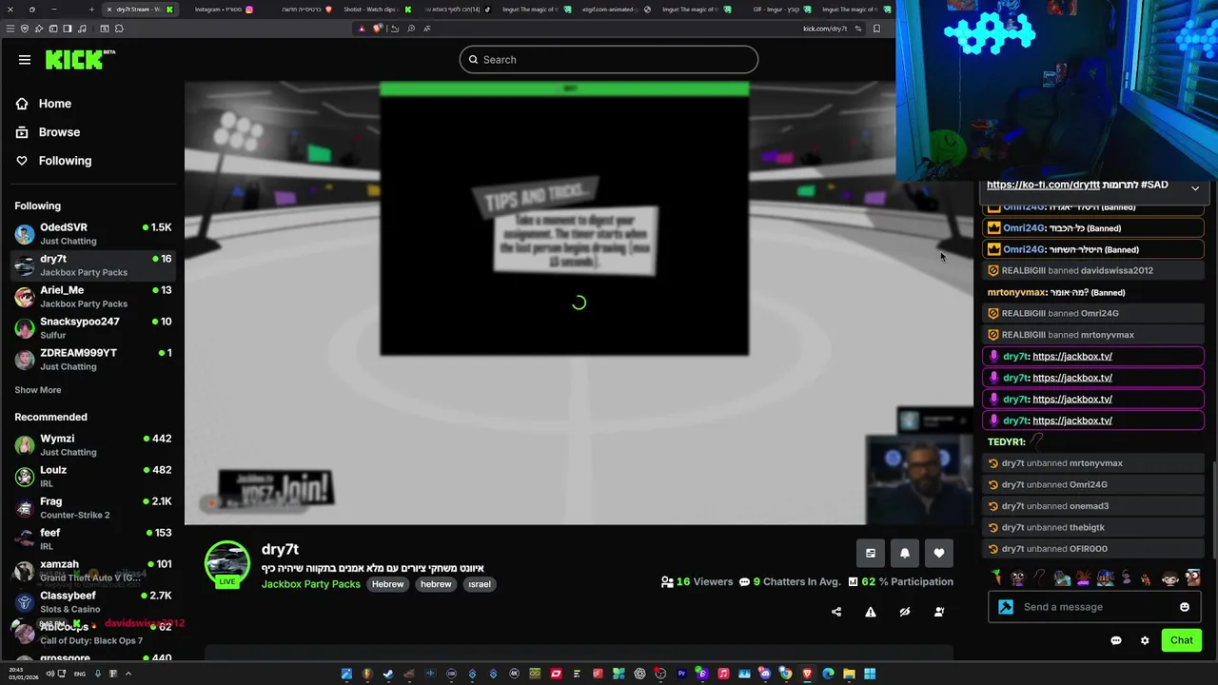Report stream with the warning triangle icon
This screenshot has height=685, width=1218.
pos(871,612)
